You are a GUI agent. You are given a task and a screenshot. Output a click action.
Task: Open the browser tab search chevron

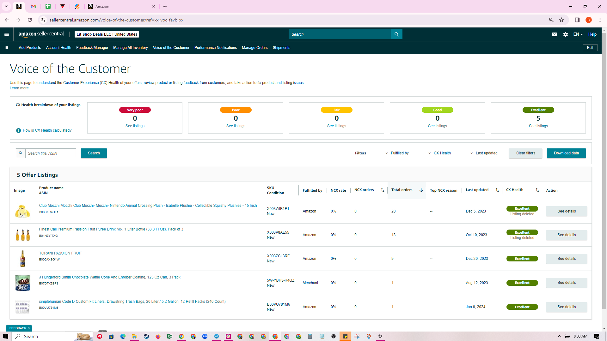[x=6, y=6]
